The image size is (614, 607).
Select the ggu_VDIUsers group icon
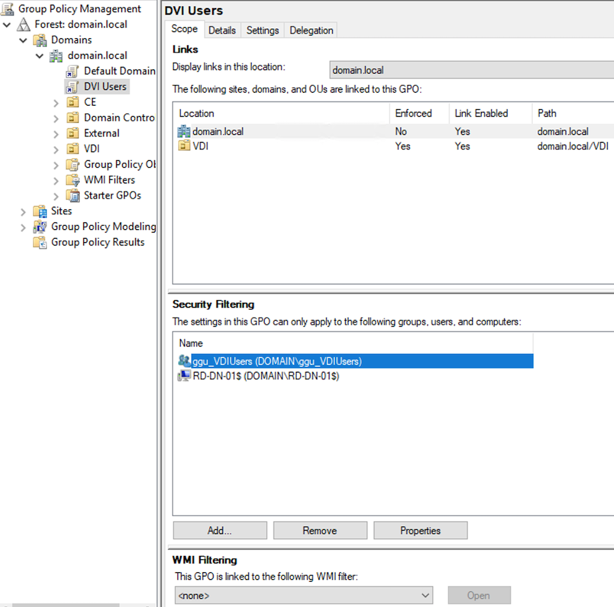tap(184, 361)
